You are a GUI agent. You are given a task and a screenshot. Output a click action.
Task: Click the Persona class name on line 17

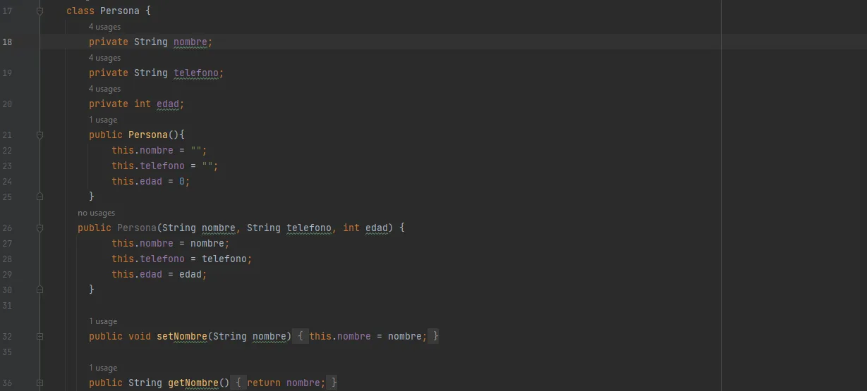(x=120, y=11)
